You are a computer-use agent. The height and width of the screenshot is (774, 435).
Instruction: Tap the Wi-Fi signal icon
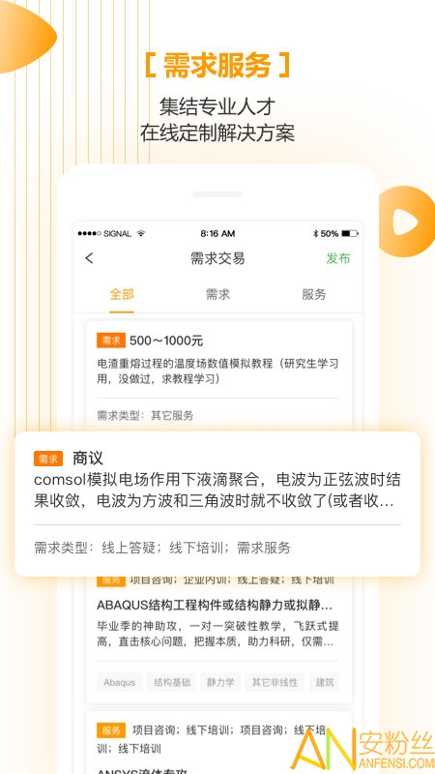pyautogui.click(x=140, y=233)
